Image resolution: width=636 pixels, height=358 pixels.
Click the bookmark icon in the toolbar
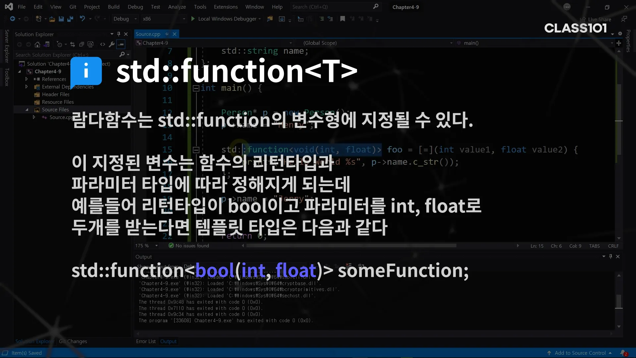[x=343, y=19]
